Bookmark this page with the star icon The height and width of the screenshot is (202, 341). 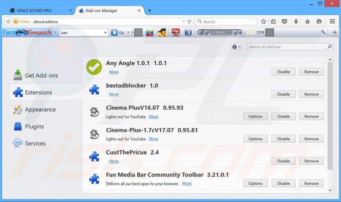coord(263,22)
